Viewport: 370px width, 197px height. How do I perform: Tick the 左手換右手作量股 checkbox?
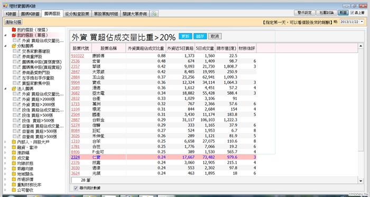[15, 78]
